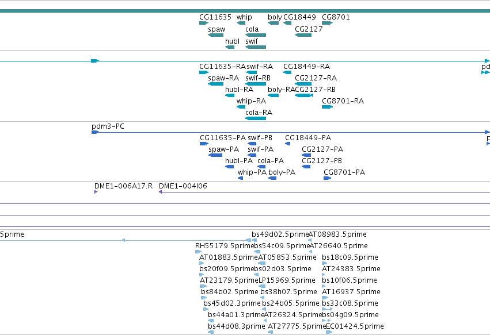Select the bs24b05.5prime EST

pyautogui.click(x=264, y=309)
